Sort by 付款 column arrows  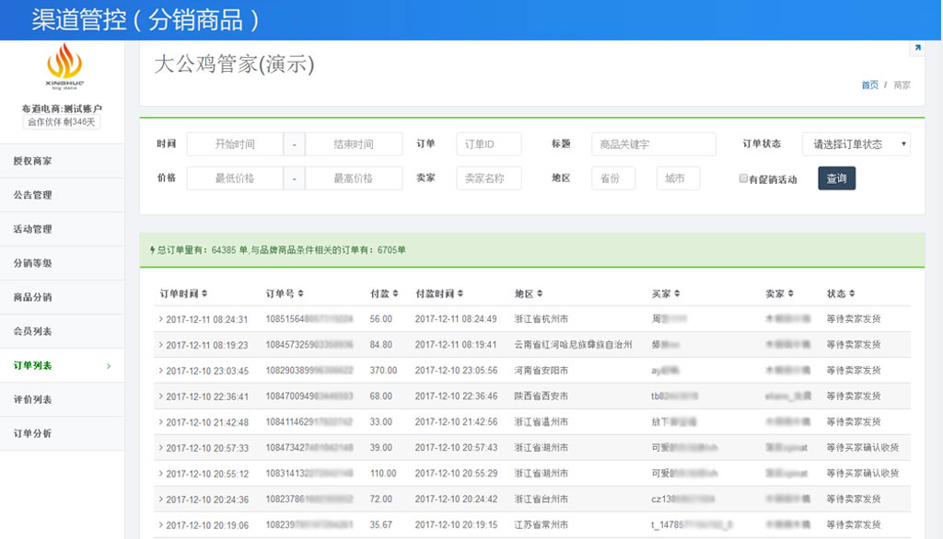(x=395, y=293)
